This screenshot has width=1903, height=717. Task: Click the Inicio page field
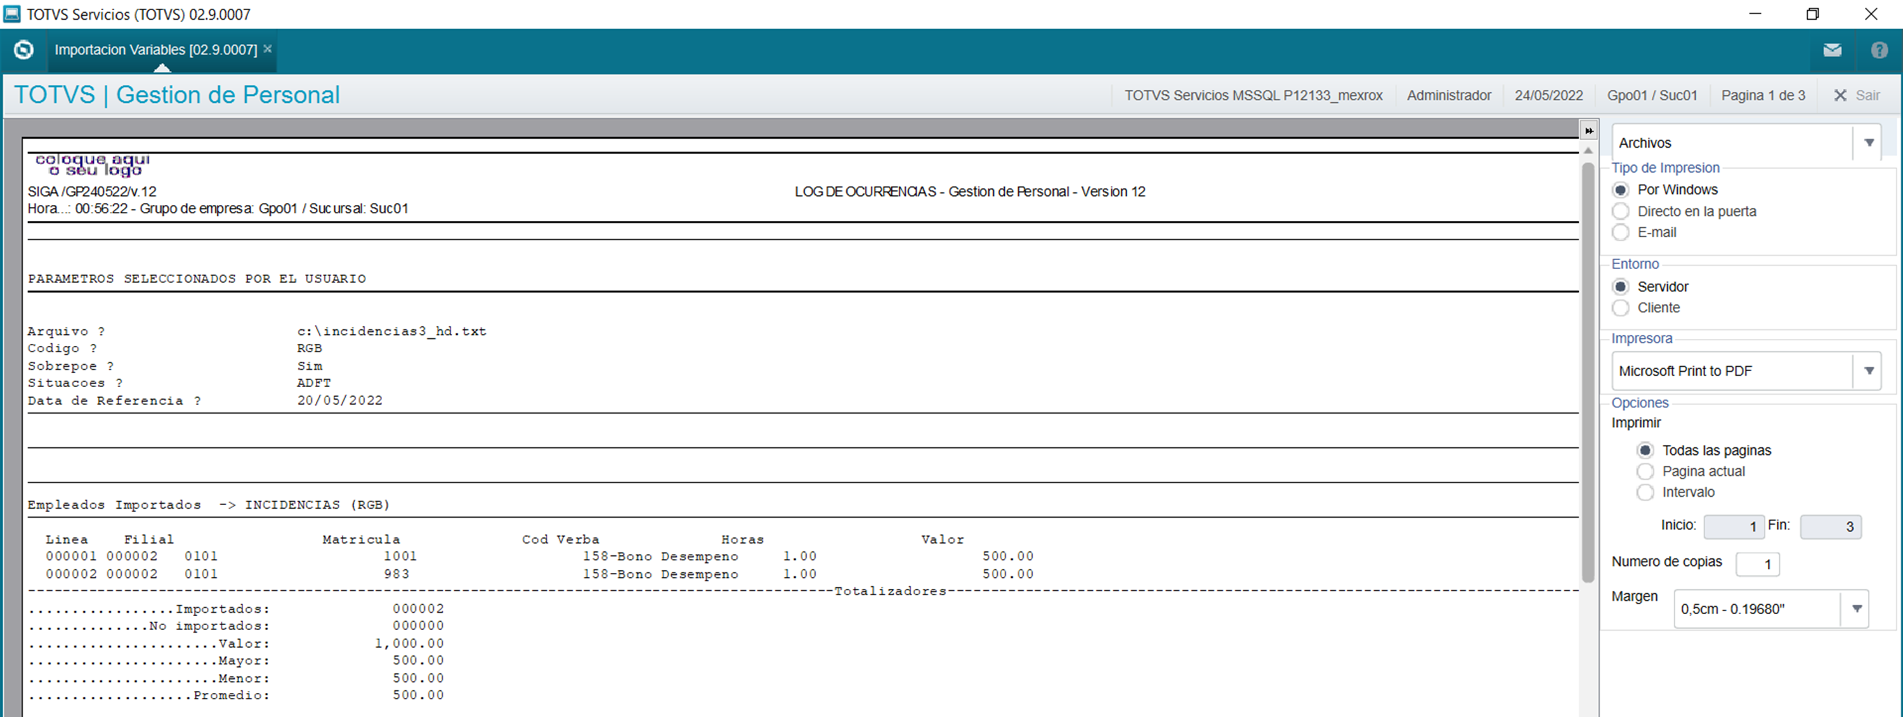(1734, 526)
